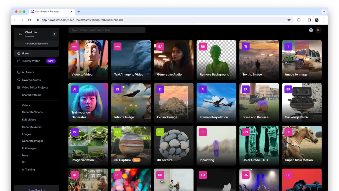Click the GA badge on Generative Audio
This screenshot has width=339, height=191.
tap(160, 46)
